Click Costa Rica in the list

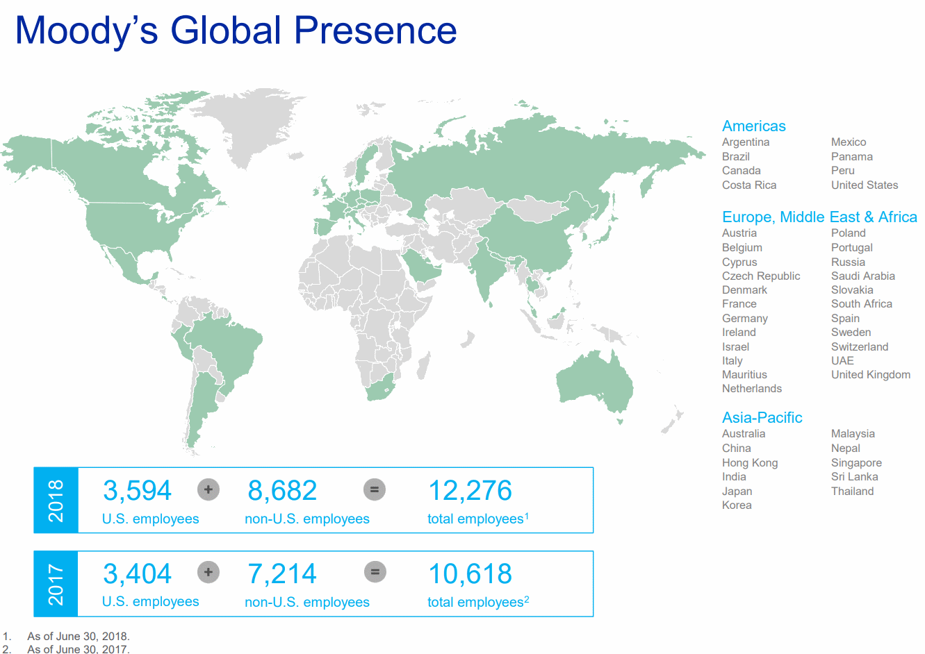coord(749,185)
